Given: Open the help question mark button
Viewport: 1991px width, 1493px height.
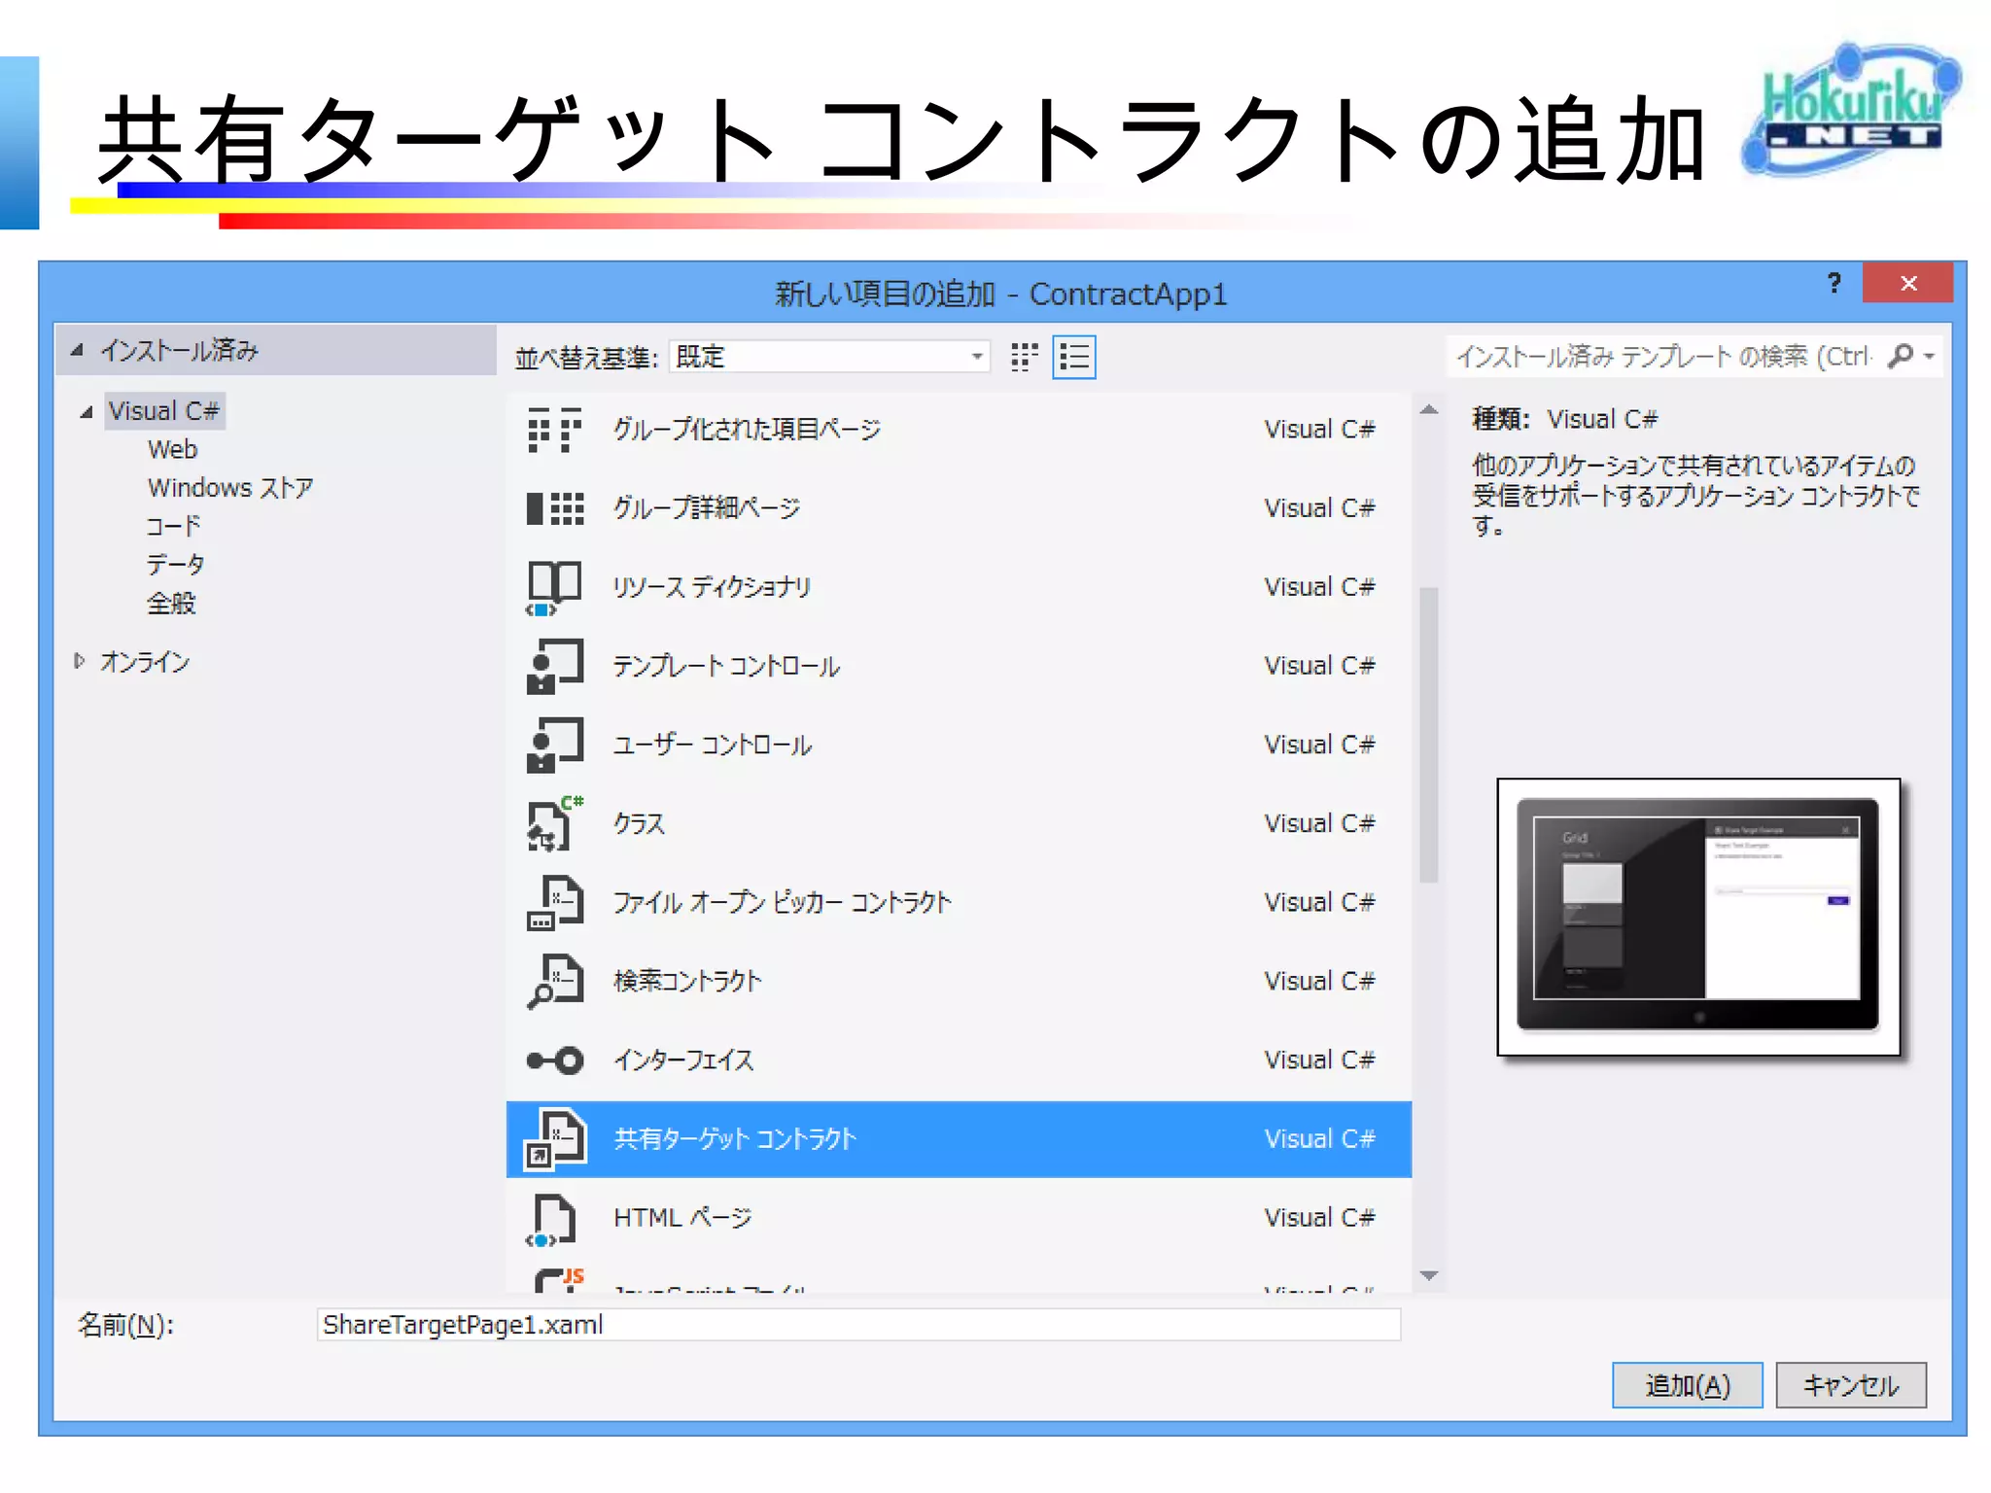Looking at the screenshot, I should click(x=1834, y=283).
